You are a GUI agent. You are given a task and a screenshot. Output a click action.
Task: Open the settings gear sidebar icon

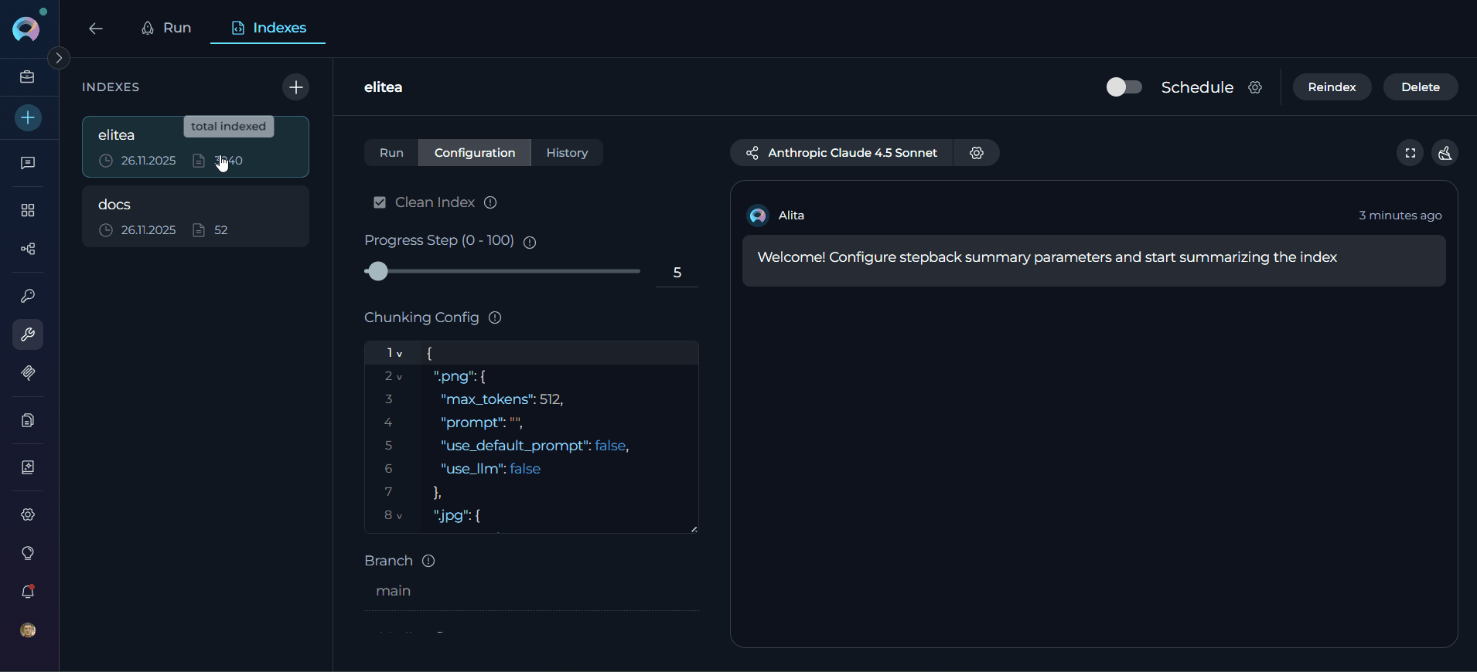pyautogui.click(x=28, y=514)
